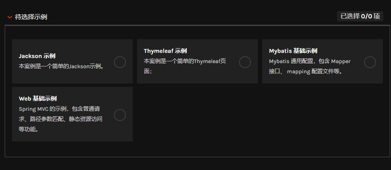Click the Thymeleaf page description text
The image size is (391, 170).
(185, 66)
